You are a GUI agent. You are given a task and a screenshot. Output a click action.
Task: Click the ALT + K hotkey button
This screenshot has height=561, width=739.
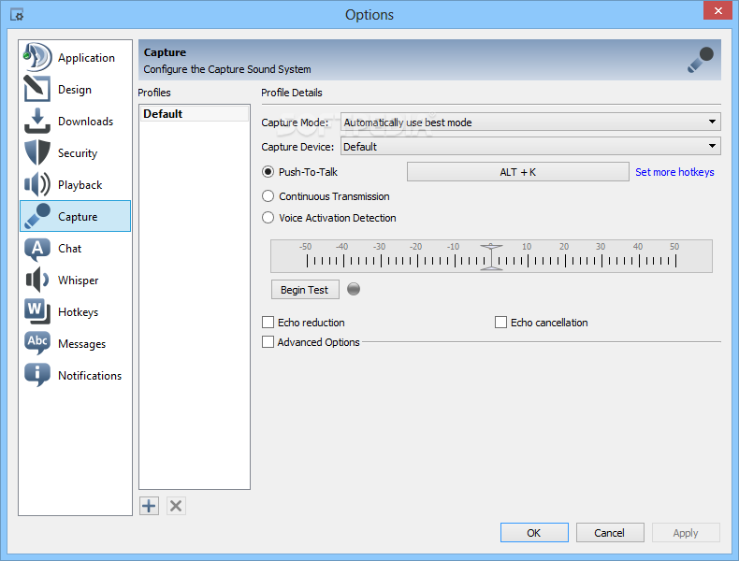coord(517,172)
